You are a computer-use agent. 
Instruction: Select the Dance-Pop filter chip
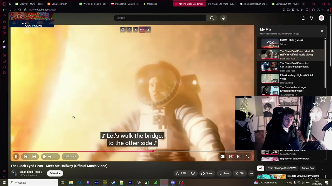308,168
